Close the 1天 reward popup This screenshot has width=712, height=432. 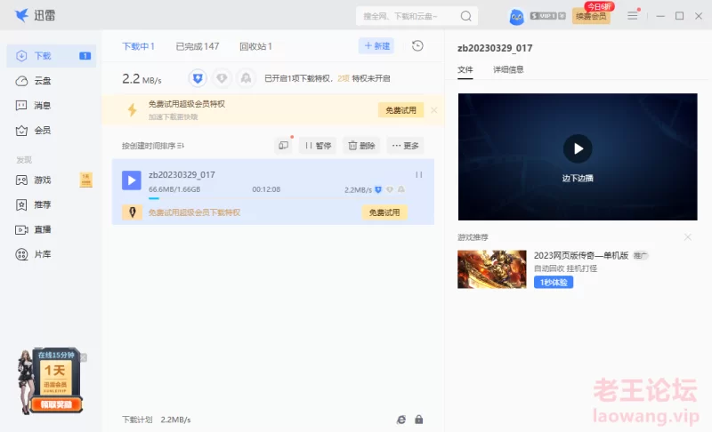coord(83,357)
